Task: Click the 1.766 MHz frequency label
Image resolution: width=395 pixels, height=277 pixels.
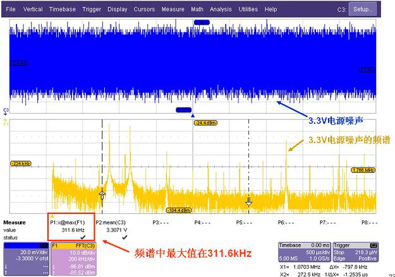Action: (x=363, y=170)
